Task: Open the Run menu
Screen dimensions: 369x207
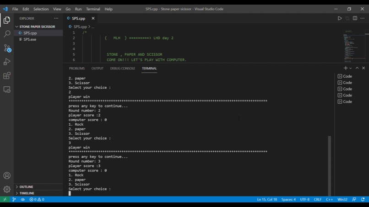Action: pyautogui.click(x=78, y=9)
